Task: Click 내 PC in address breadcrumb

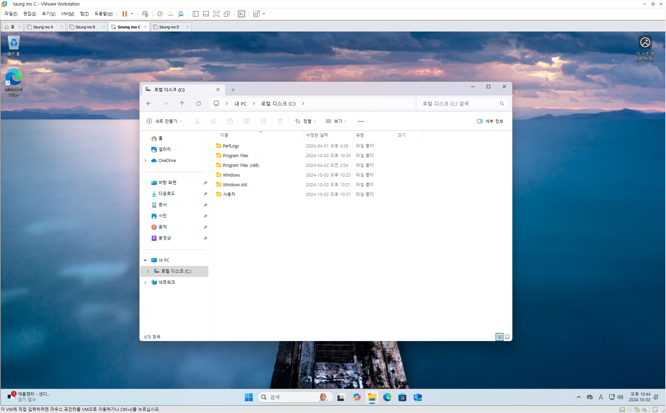Action: pyautogui.click(x=241, y=104)
